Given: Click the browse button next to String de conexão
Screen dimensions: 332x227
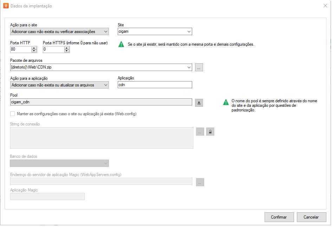Looking at the screenshot, I should tap(200, 132).
